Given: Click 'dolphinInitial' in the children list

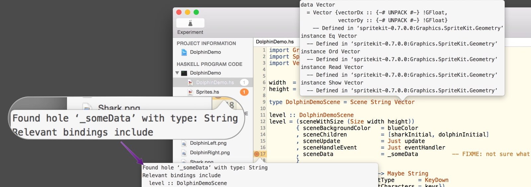Looking at the screenshot, I should [462, 135].
